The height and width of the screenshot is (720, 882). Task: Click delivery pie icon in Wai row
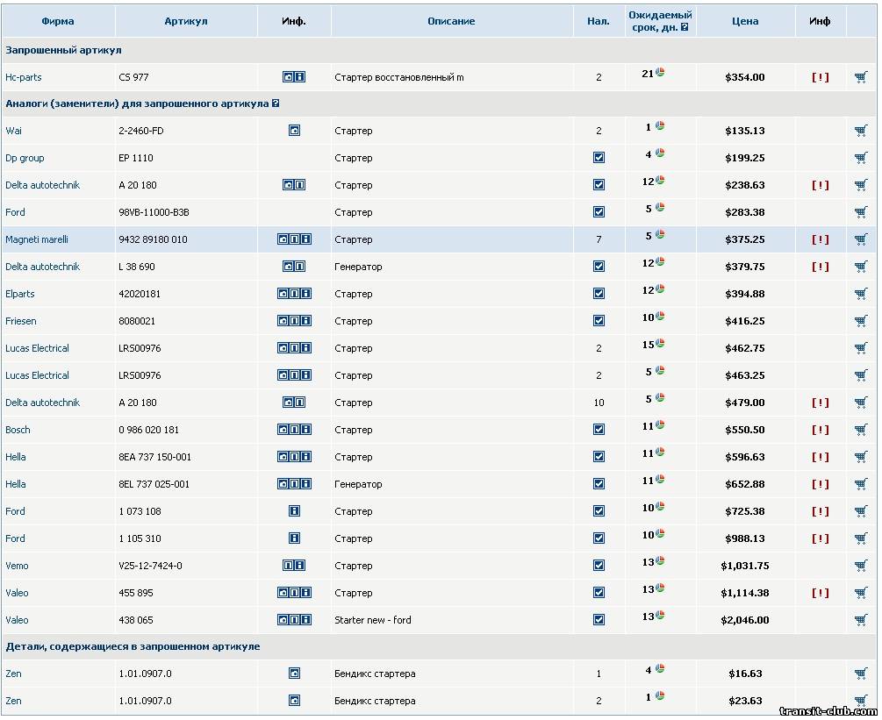point(660,126)
